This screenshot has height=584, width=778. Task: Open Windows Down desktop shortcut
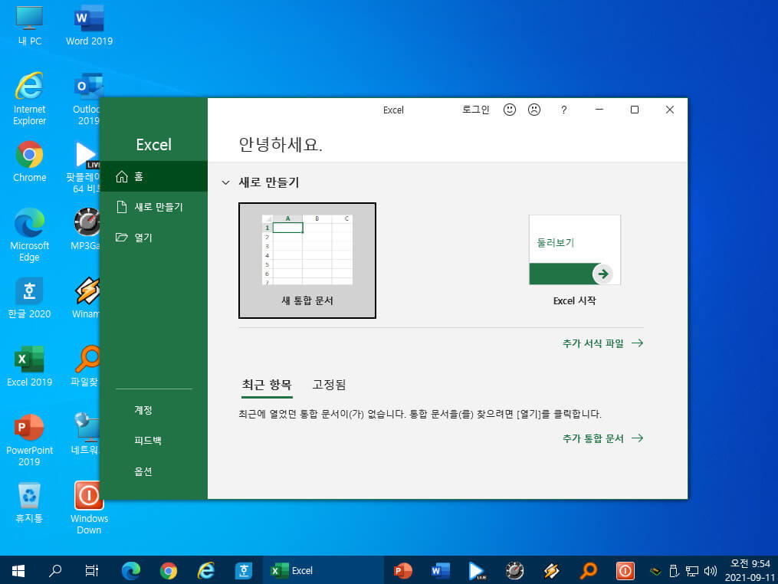[89, 507]
